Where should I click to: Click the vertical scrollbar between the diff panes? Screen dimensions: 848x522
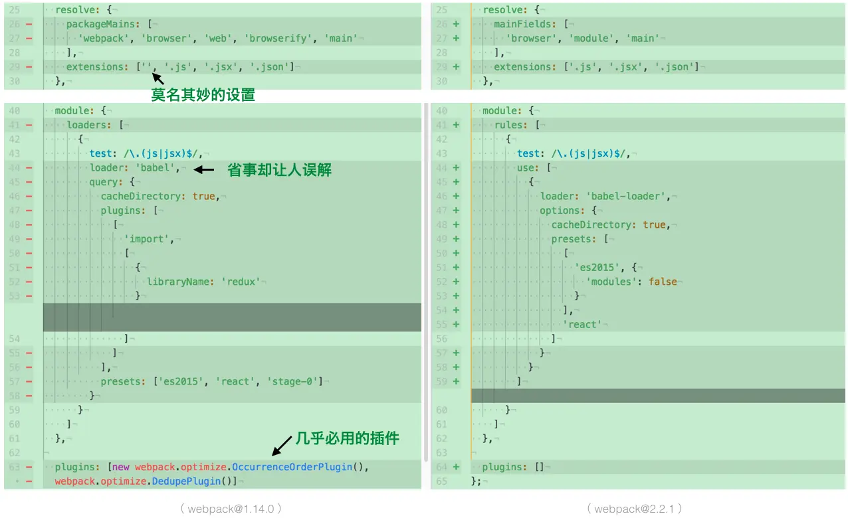coord(426,282)
